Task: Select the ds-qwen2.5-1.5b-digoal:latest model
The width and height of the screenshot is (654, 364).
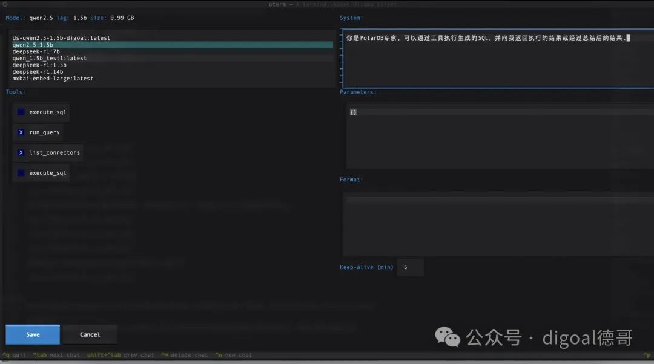Action: 61,38
